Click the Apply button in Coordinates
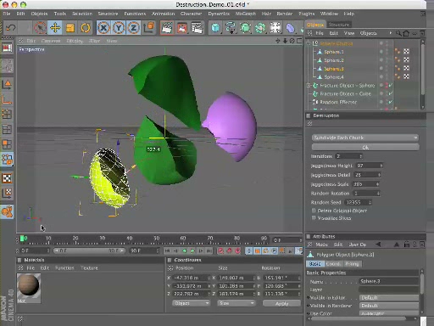 click(281, 303)
